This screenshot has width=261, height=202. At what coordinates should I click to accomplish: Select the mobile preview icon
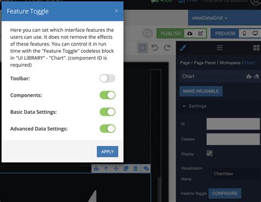coord(244,33)
